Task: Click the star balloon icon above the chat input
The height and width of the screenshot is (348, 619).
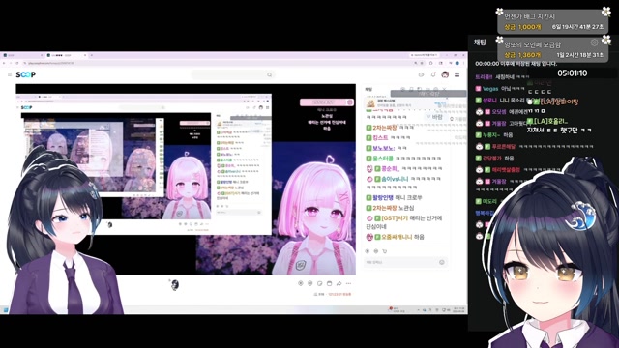Action: [x=368, y=251]
